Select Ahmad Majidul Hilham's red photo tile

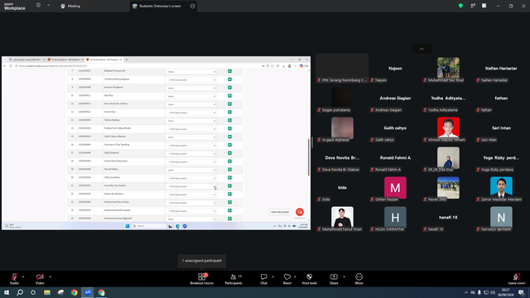(448, 127)
